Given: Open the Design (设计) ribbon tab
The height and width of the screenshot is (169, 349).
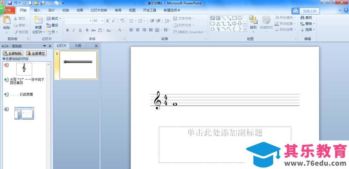Looking at the screenshot, I should coord(51,10).
